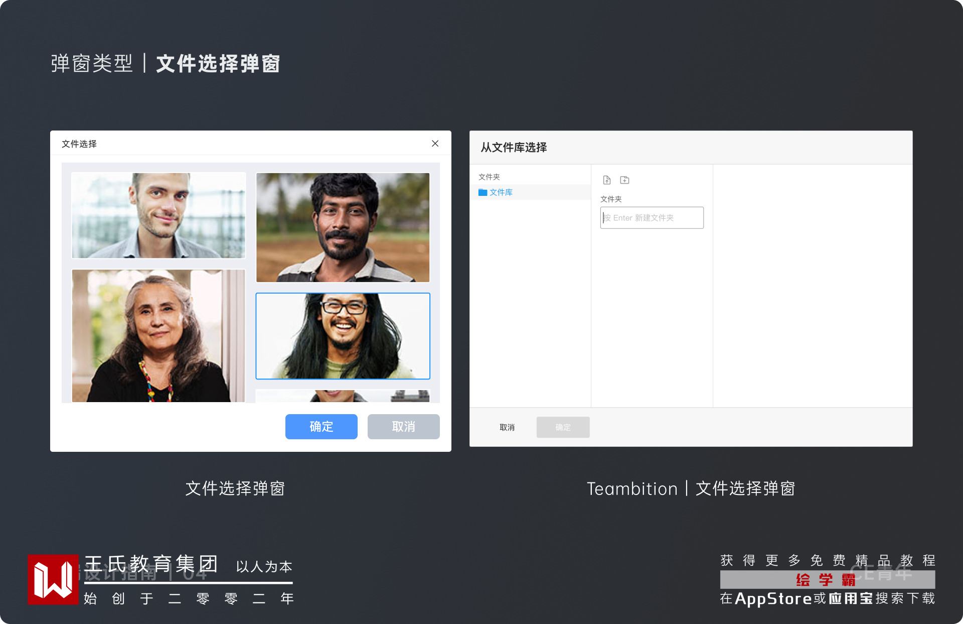The width and height of the screenshot is (963, 624).
Task: Choose the bearded man in striped shirt photo
Action: (x=343, y=227)
